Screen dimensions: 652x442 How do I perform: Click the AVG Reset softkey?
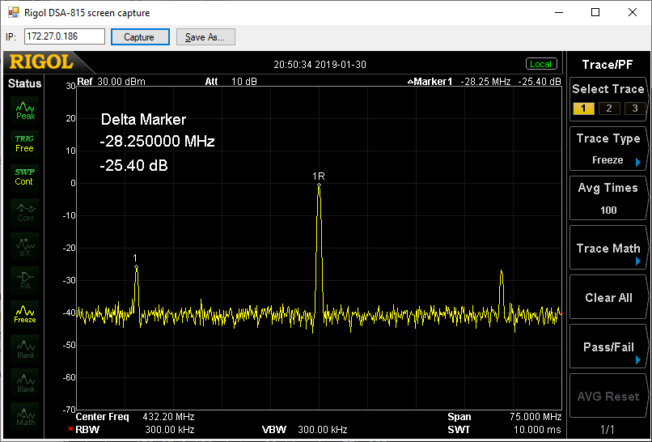pos(608,396)
